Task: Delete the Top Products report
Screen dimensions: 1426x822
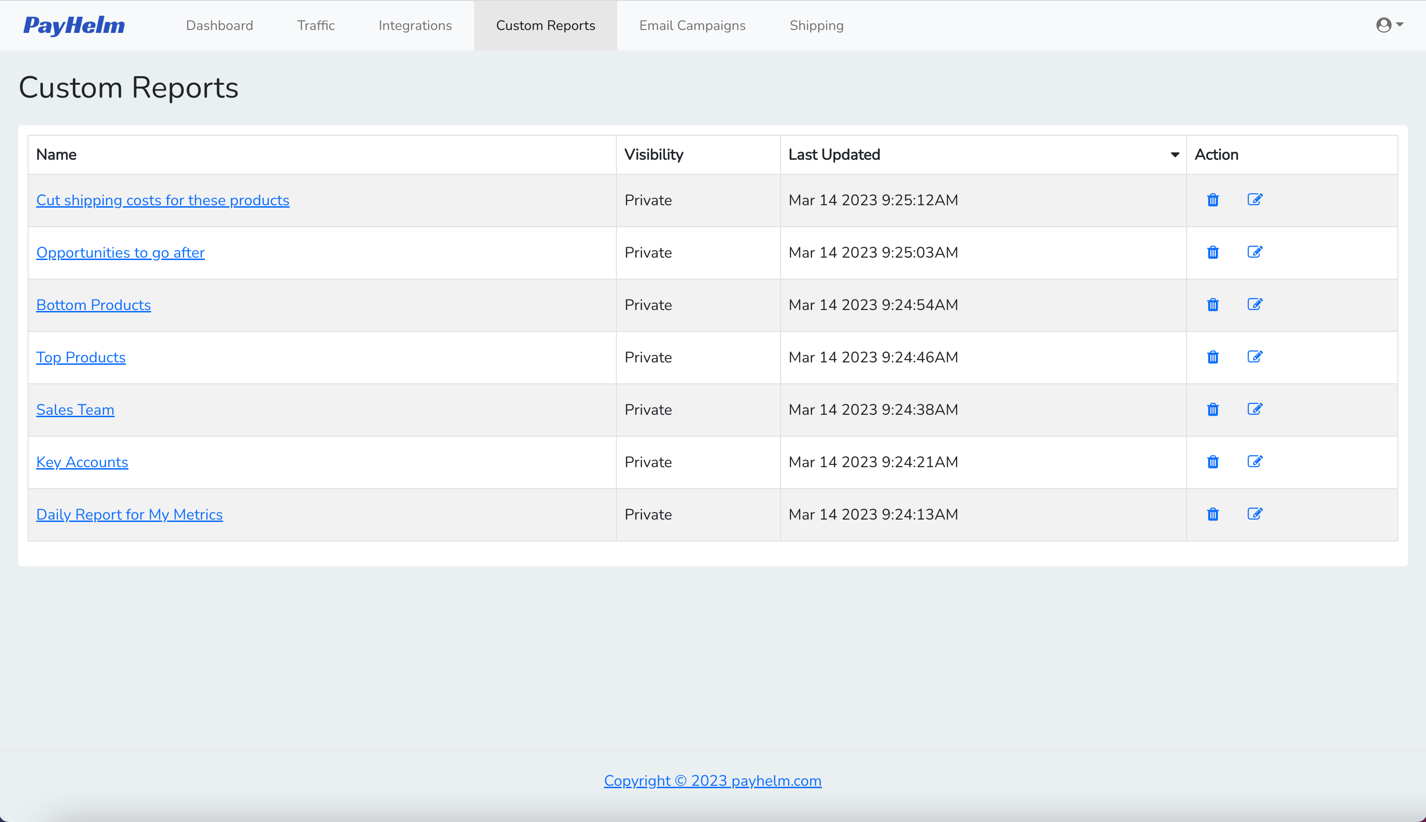Action: tap(1213, 357)
